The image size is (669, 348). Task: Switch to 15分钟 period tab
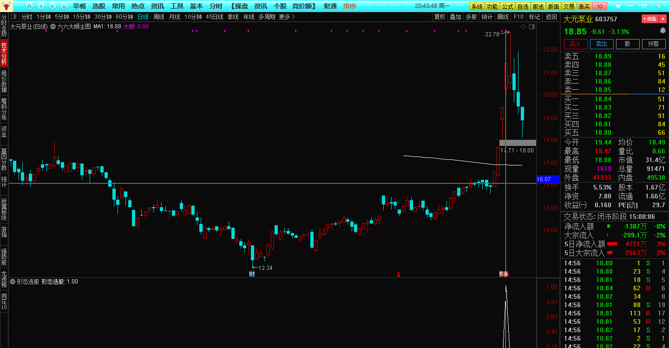pyautogui.click(x=81, y=17)
